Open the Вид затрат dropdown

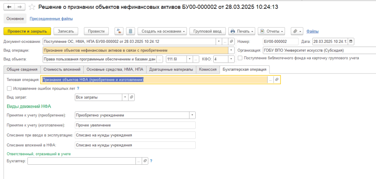[125, 97]
